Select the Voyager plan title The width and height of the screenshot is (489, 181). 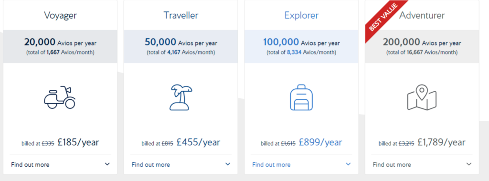(60, 15)
